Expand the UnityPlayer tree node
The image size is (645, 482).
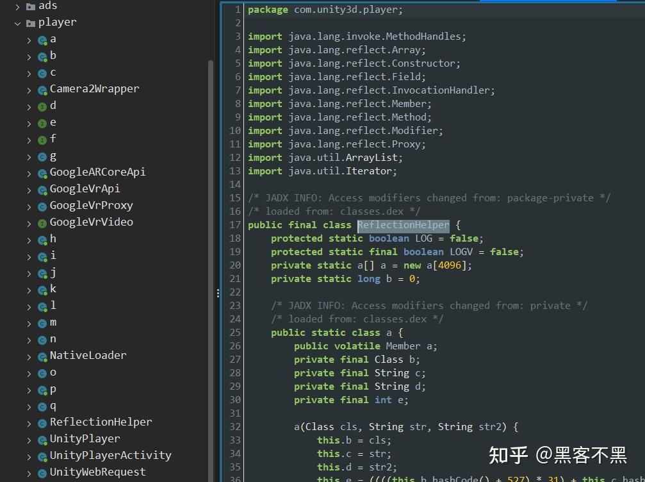[28, 438]
